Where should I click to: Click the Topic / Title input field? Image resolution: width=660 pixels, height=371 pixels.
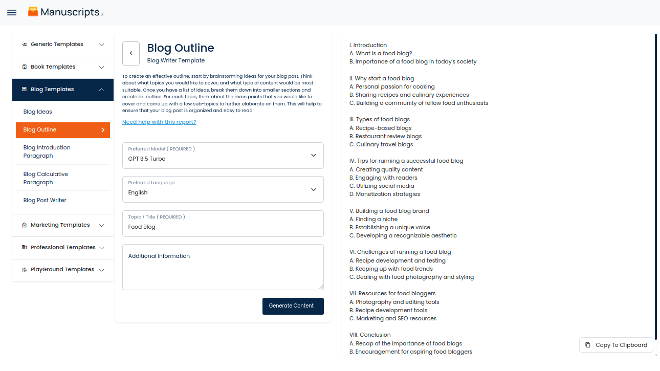pos(223,227)
